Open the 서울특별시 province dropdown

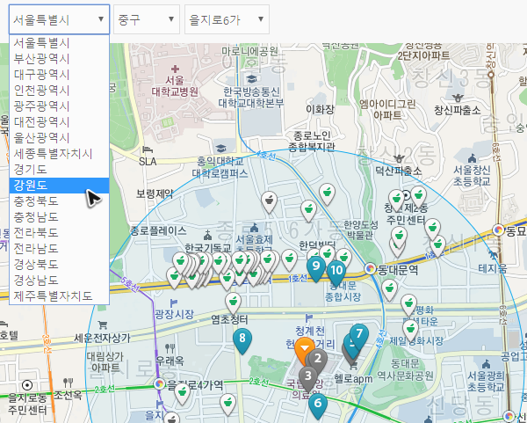[59, 19]
